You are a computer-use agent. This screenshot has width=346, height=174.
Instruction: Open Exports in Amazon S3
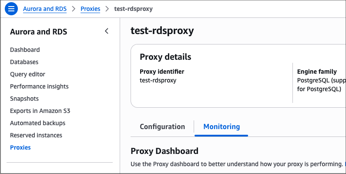pyautogui.click(x=40, y=111)
